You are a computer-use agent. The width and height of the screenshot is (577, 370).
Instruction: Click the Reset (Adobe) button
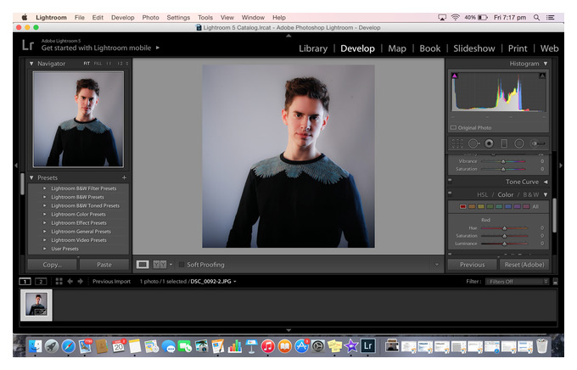(524, 264)
